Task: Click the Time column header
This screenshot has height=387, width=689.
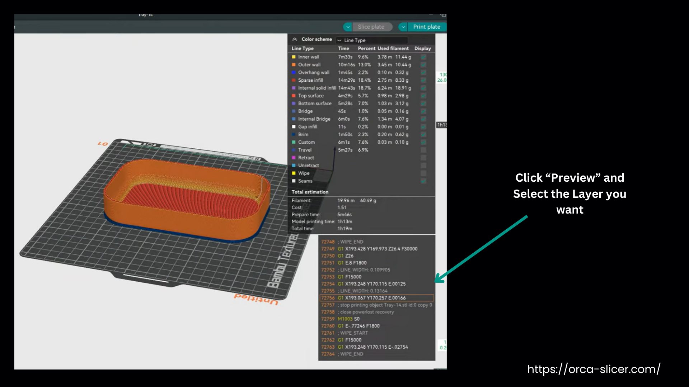Action: point(343,48)
